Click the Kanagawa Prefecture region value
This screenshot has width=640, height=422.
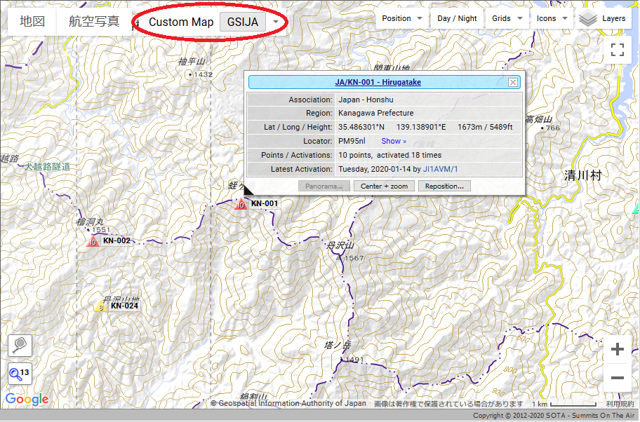tap(376, 114)
